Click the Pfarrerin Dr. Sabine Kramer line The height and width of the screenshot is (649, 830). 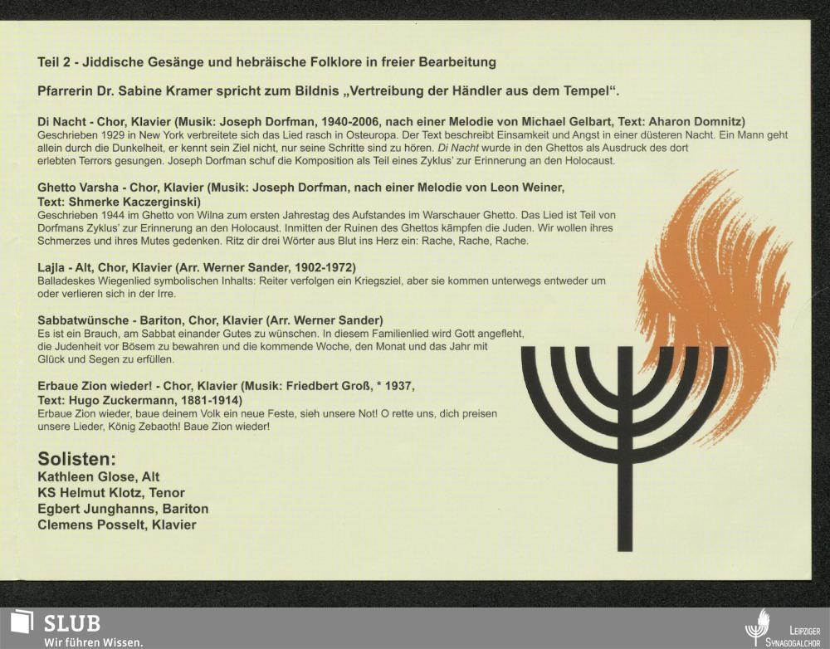point(329,90)
